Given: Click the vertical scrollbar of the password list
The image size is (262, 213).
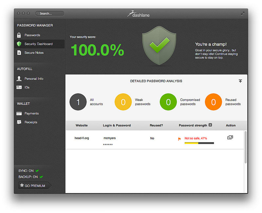Looking at the screenshot, I should [245, 147].
